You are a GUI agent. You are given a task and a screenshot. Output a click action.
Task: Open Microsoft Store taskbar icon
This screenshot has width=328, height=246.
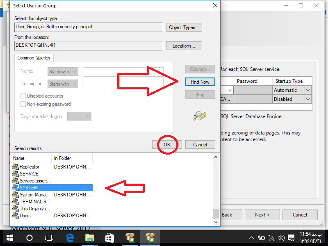click(x=109, y=237)
